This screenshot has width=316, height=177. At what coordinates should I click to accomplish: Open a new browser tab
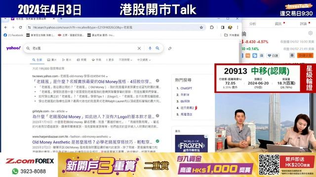[x=61, y=19]
